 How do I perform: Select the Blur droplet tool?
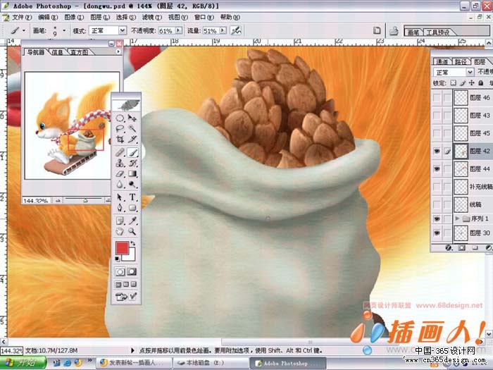120,185
